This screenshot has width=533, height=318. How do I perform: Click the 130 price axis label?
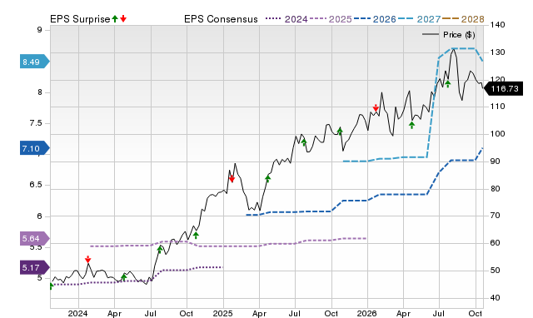pos(498,52)
